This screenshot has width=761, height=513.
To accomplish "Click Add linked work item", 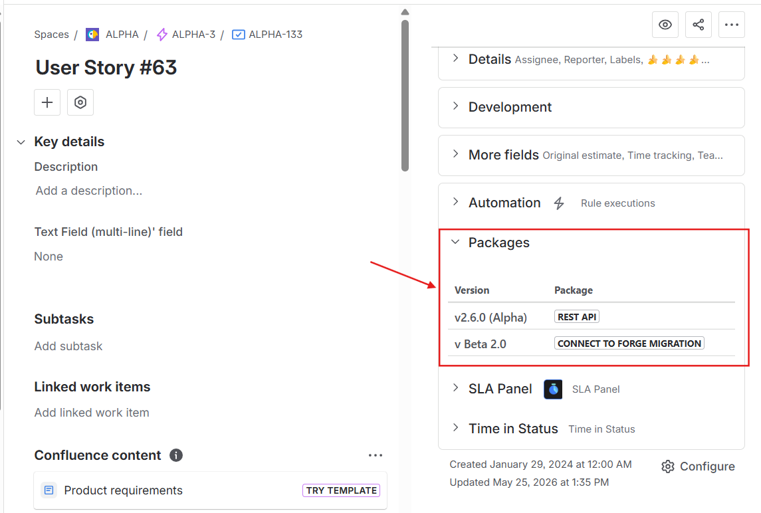I will 92,413.
